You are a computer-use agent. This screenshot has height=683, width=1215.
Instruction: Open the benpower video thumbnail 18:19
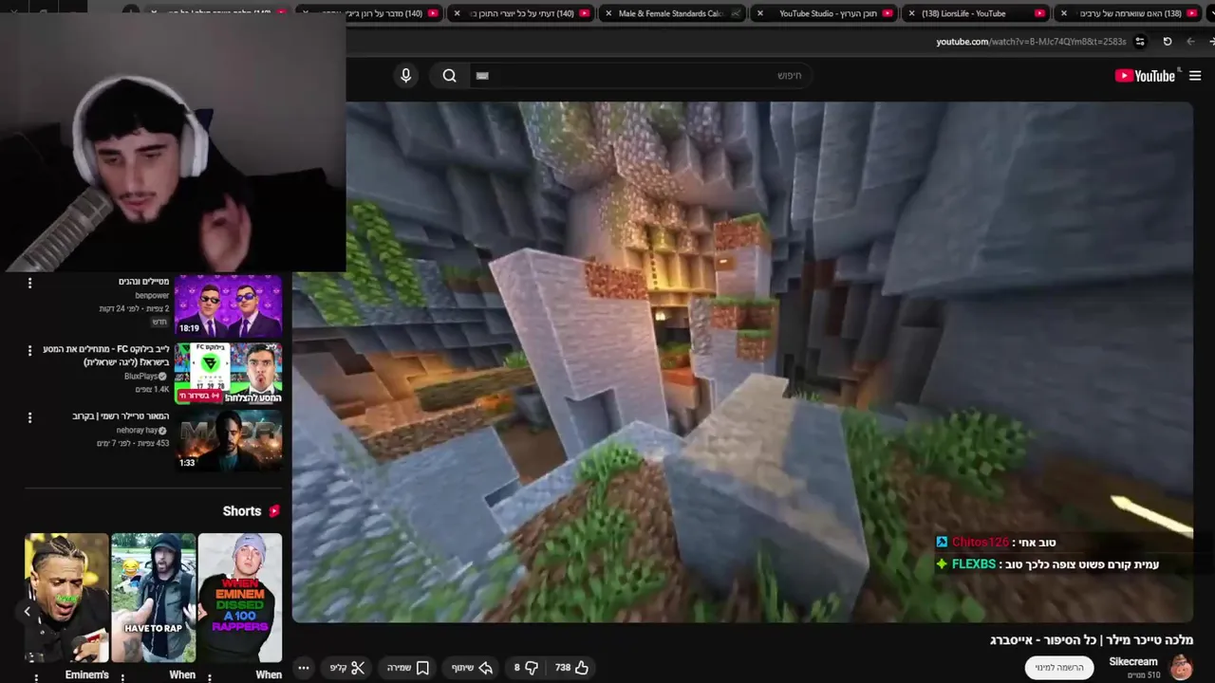(x=229, y=305)
